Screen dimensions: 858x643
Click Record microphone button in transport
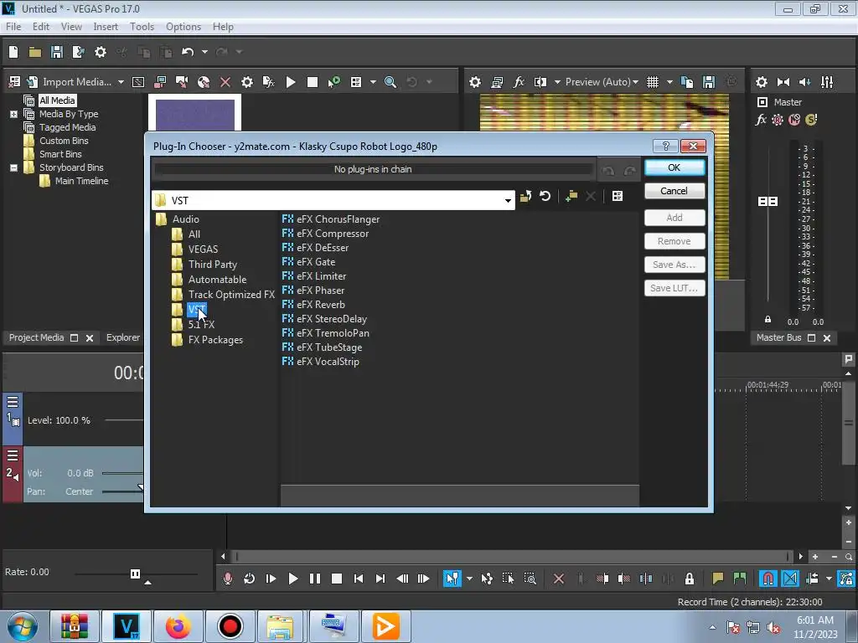coord(228,579)
